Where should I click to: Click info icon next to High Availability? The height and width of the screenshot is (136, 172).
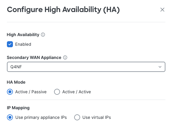click(x=43, y=35)
